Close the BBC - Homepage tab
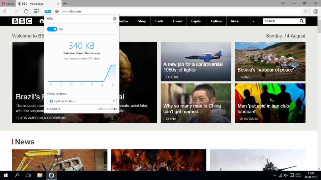321x180 pixels. click(x=58, y=4)
